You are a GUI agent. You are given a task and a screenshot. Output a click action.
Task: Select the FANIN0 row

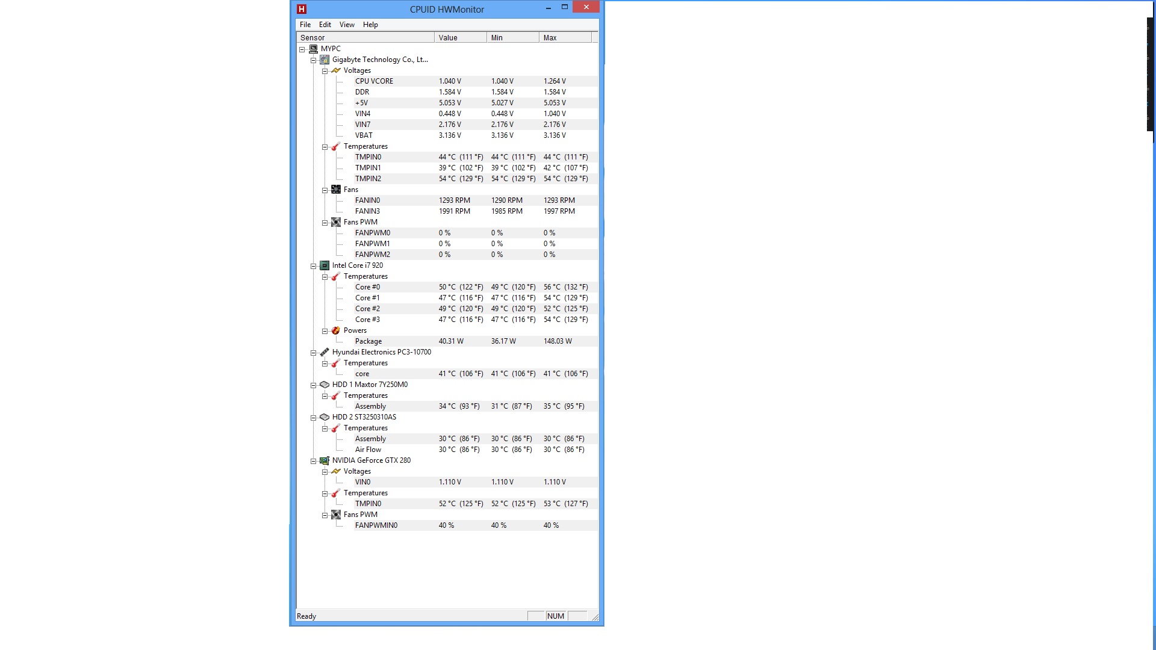447,200
